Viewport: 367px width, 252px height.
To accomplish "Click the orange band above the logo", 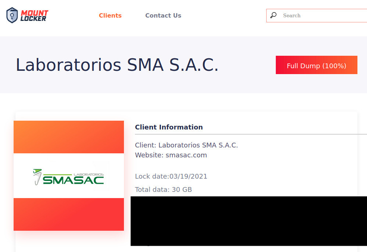I will point(68,137).
